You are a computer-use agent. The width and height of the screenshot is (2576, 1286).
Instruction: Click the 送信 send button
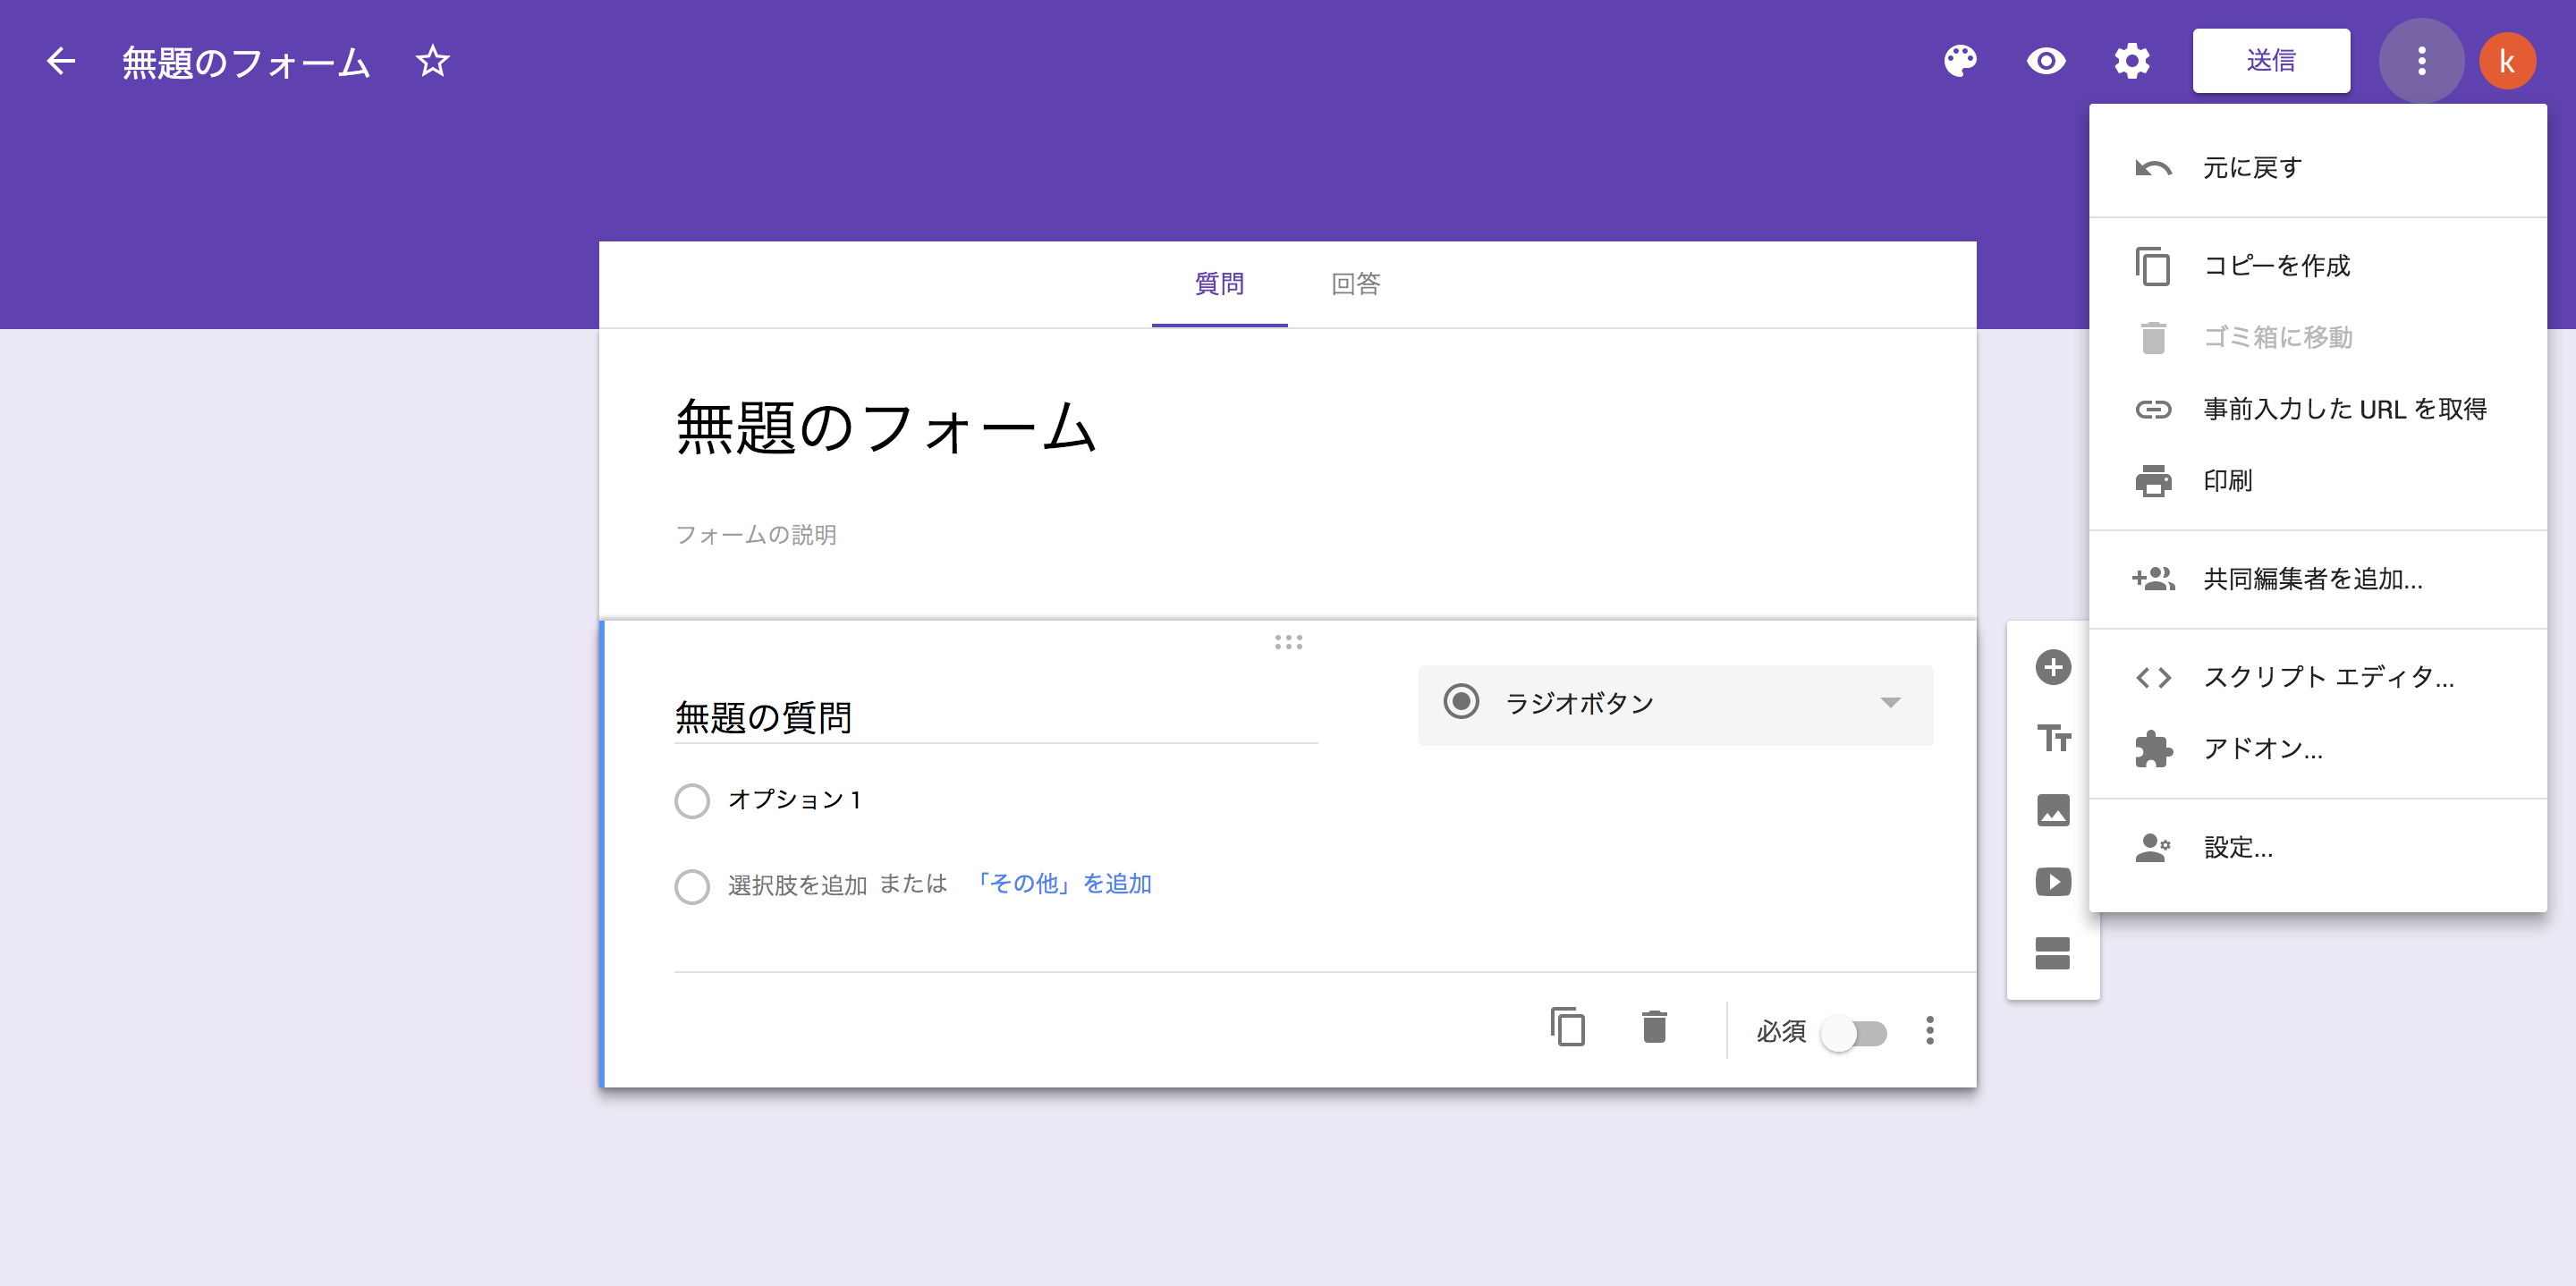coord(2270,61)
